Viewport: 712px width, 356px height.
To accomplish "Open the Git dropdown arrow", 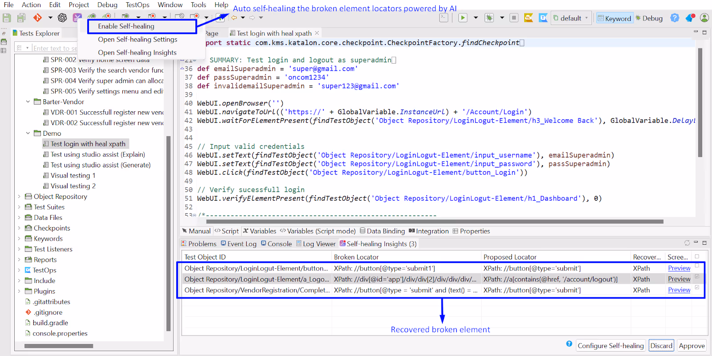I will tap(50, 18).
